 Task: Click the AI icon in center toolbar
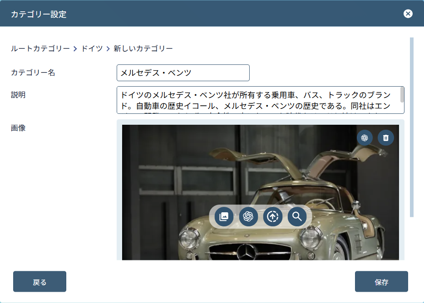pyautogui.click(x=248, y=216)
